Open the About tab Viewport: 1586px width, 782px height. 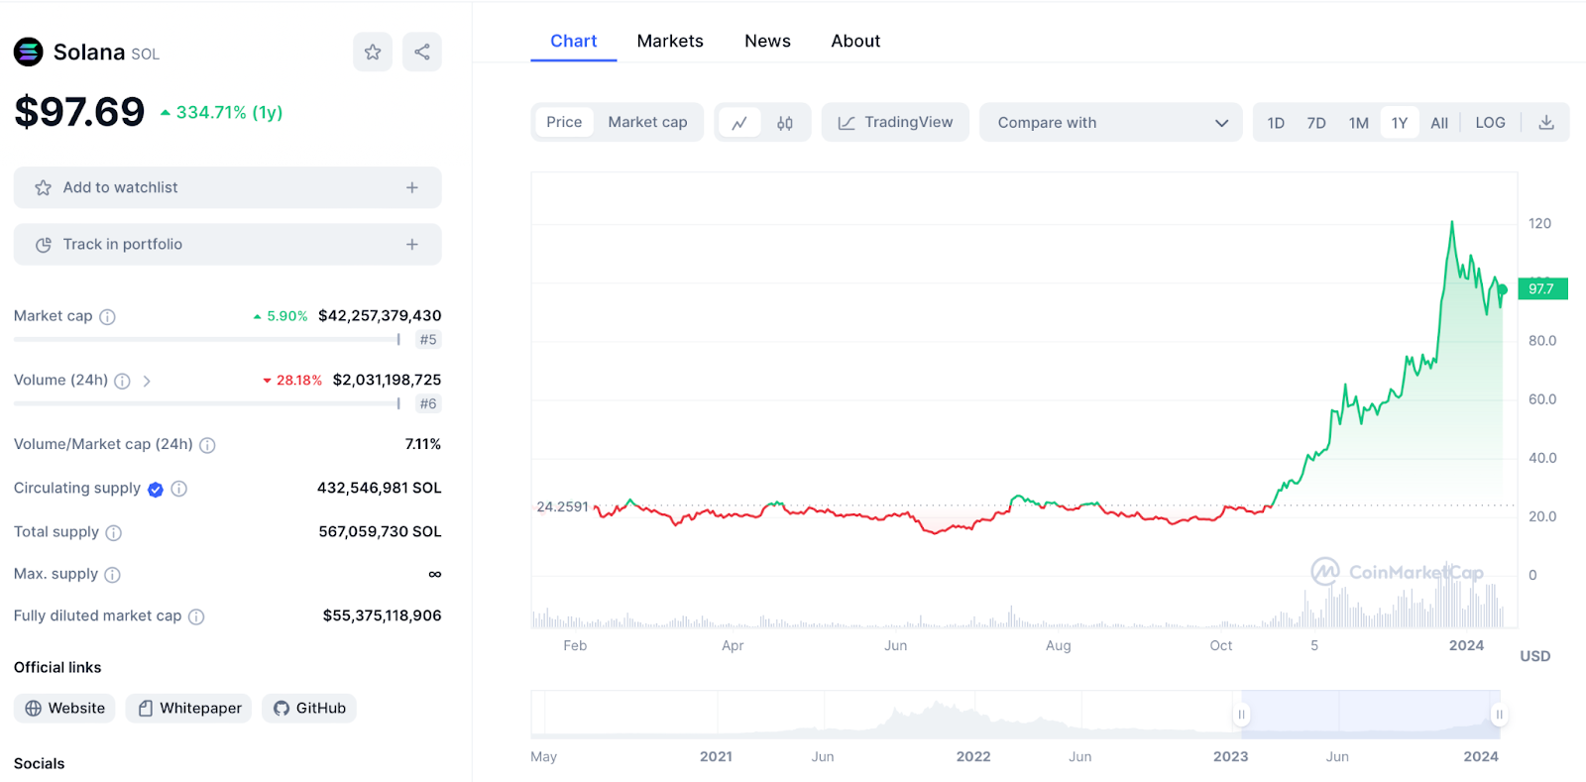(855, 41)
